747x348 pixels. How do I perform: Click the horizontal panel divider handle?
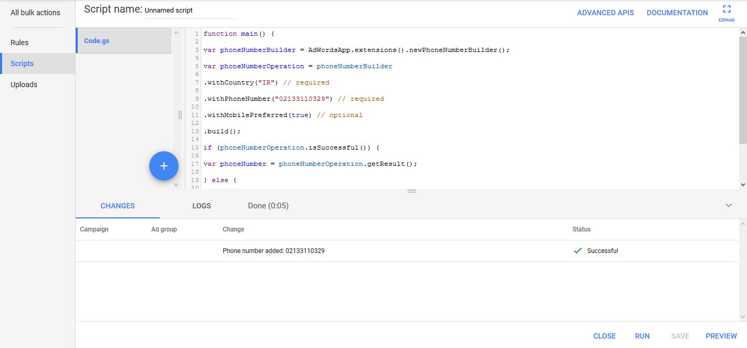(x=411, y=191)
